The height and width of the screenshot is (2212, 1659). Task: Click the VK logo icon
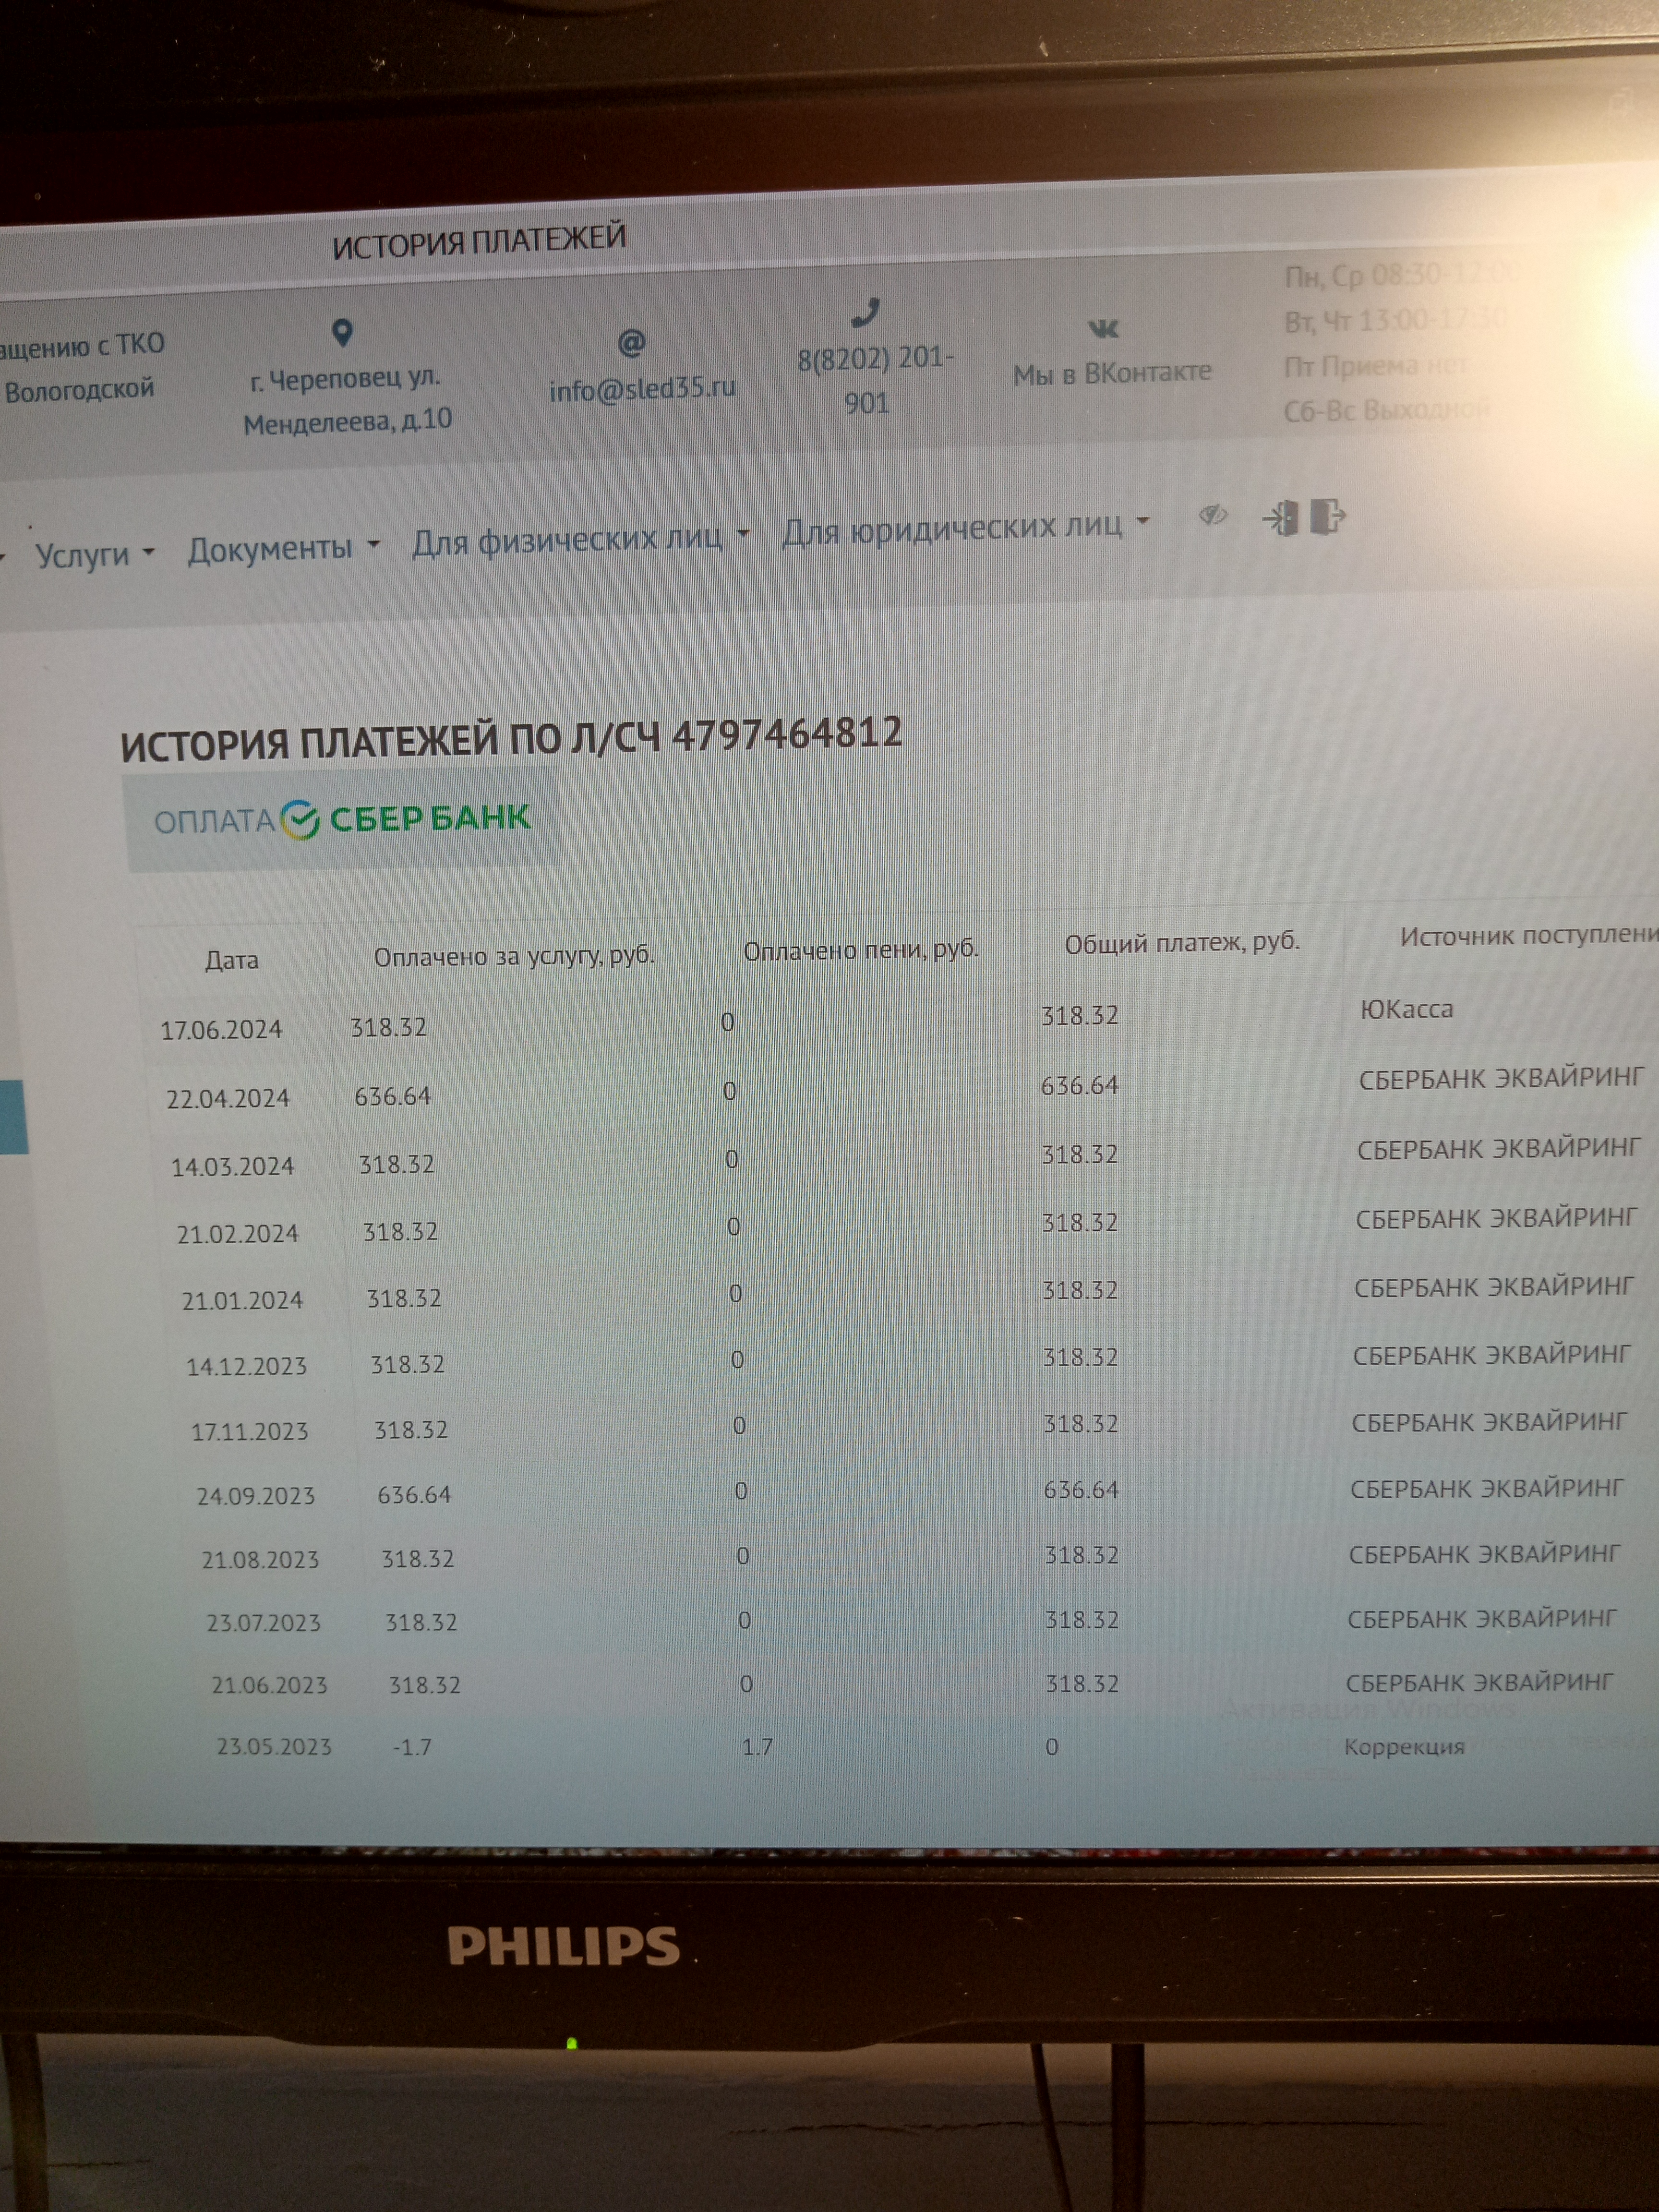[1103, 328]
